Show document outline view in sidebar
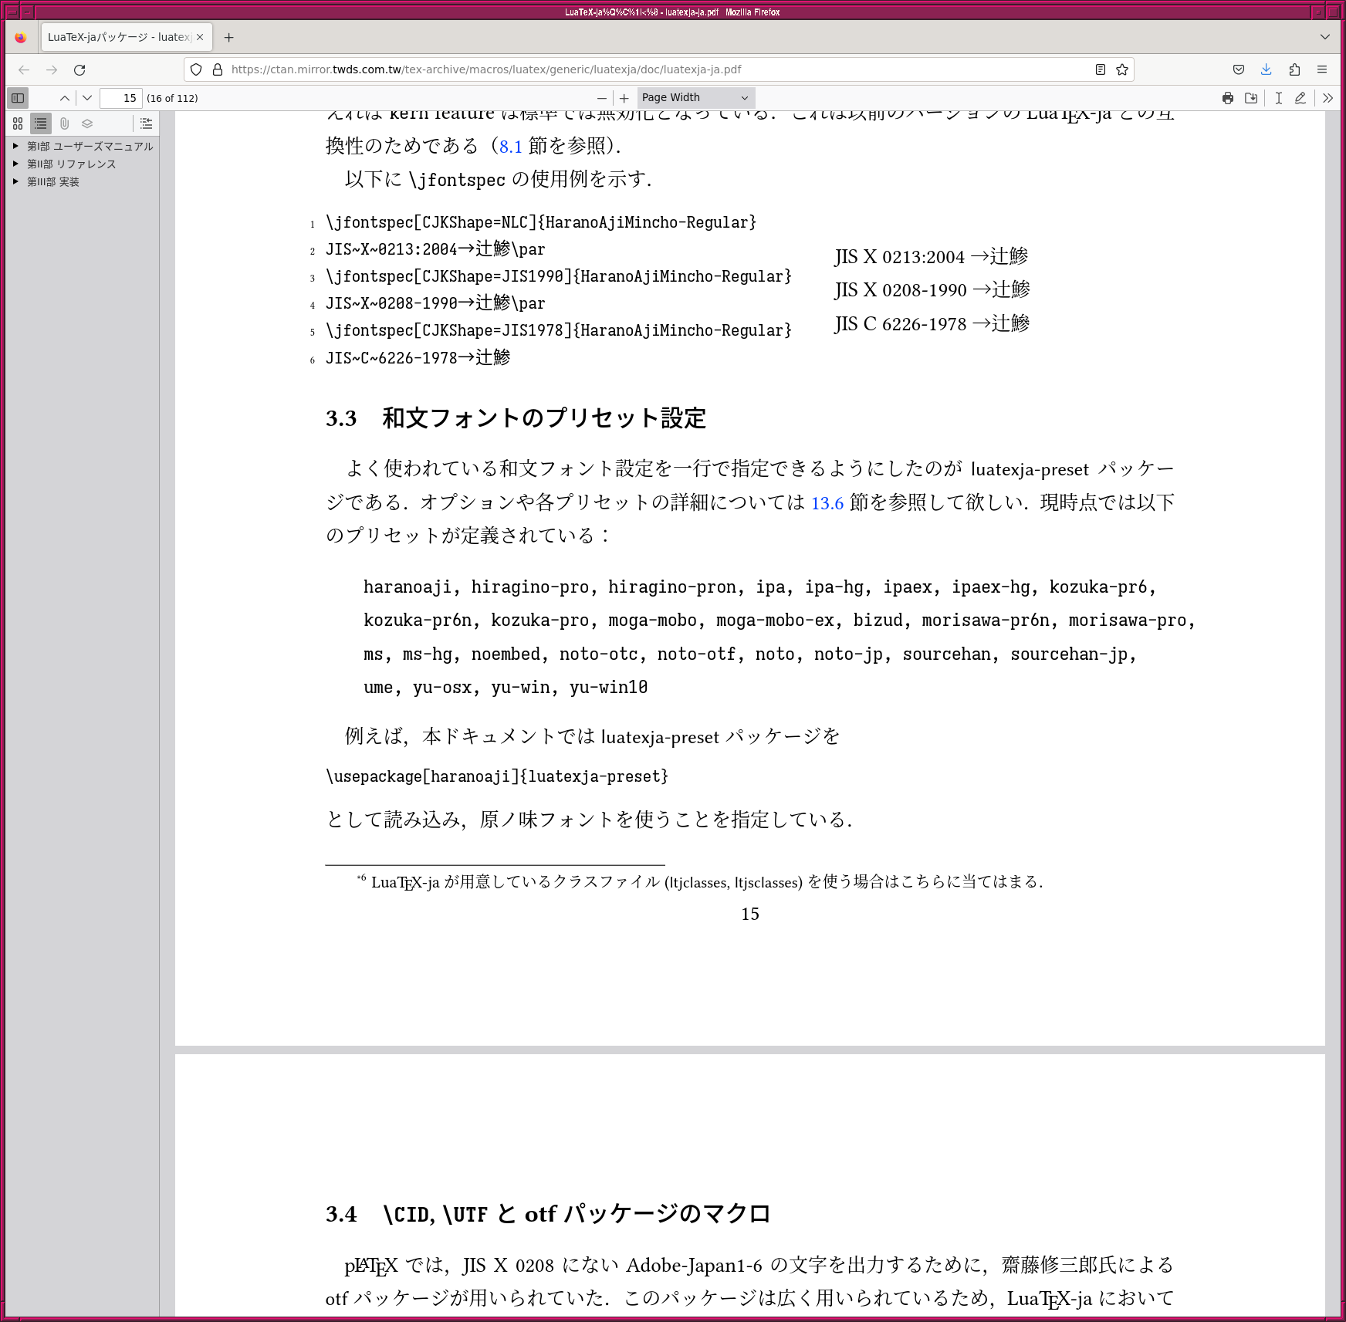Viewport: 1346px width, 1322px height. [41, 123]
